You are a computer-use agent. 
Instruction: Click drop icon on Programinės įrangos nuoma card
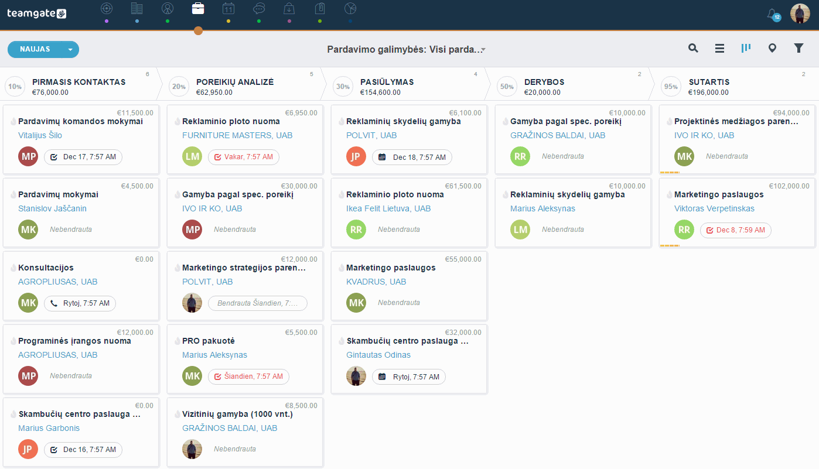[13, 341]
